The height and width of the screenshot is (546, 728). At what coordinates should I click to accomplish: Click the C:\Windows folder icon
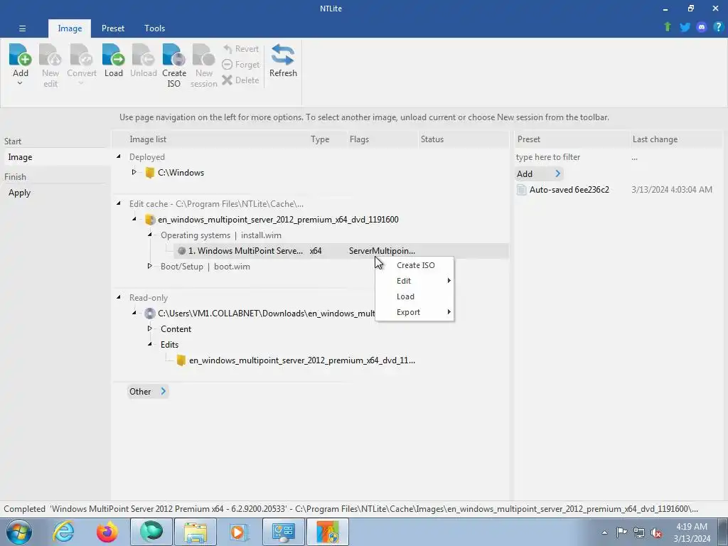pos(149,173)
